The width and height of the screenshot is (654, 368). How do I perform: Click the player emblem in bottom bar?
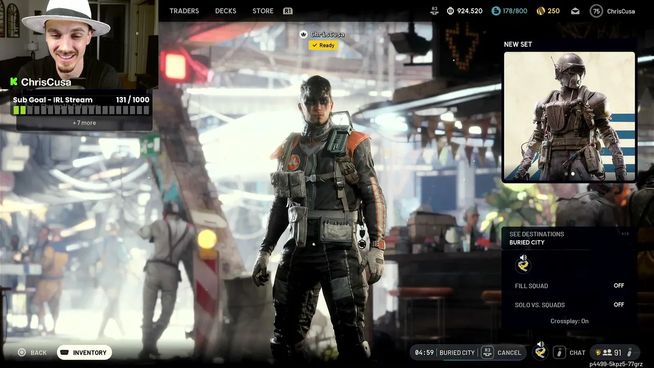pyautogui.click(x=540, y=353)
